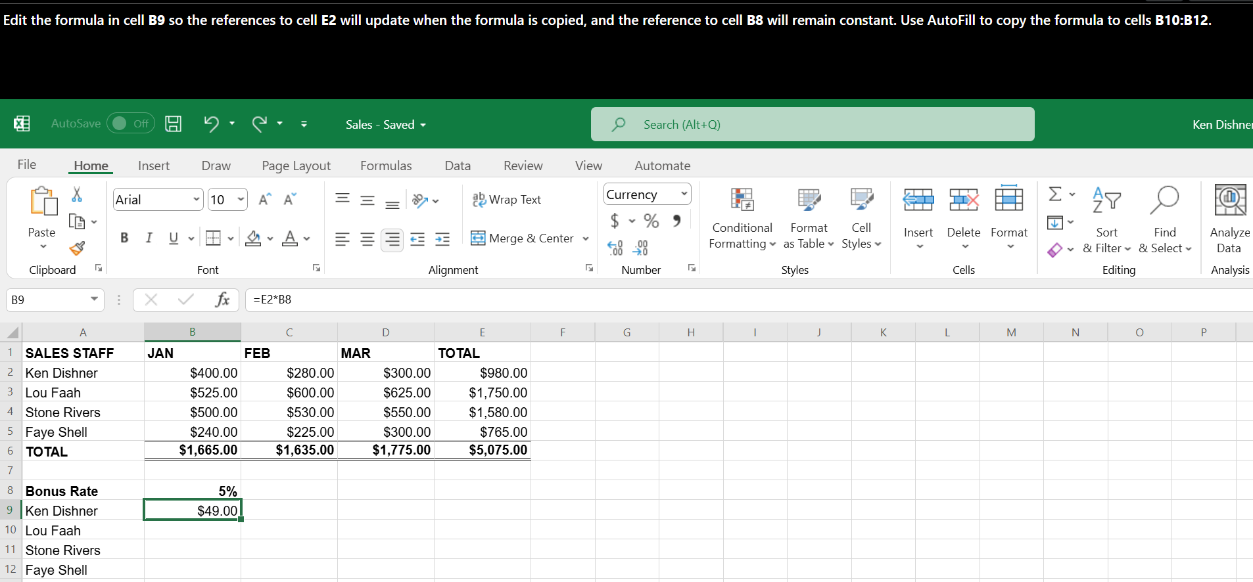Open Analyze Data tool
The width and height of the screenshot is (1253, 582).
1230,219
